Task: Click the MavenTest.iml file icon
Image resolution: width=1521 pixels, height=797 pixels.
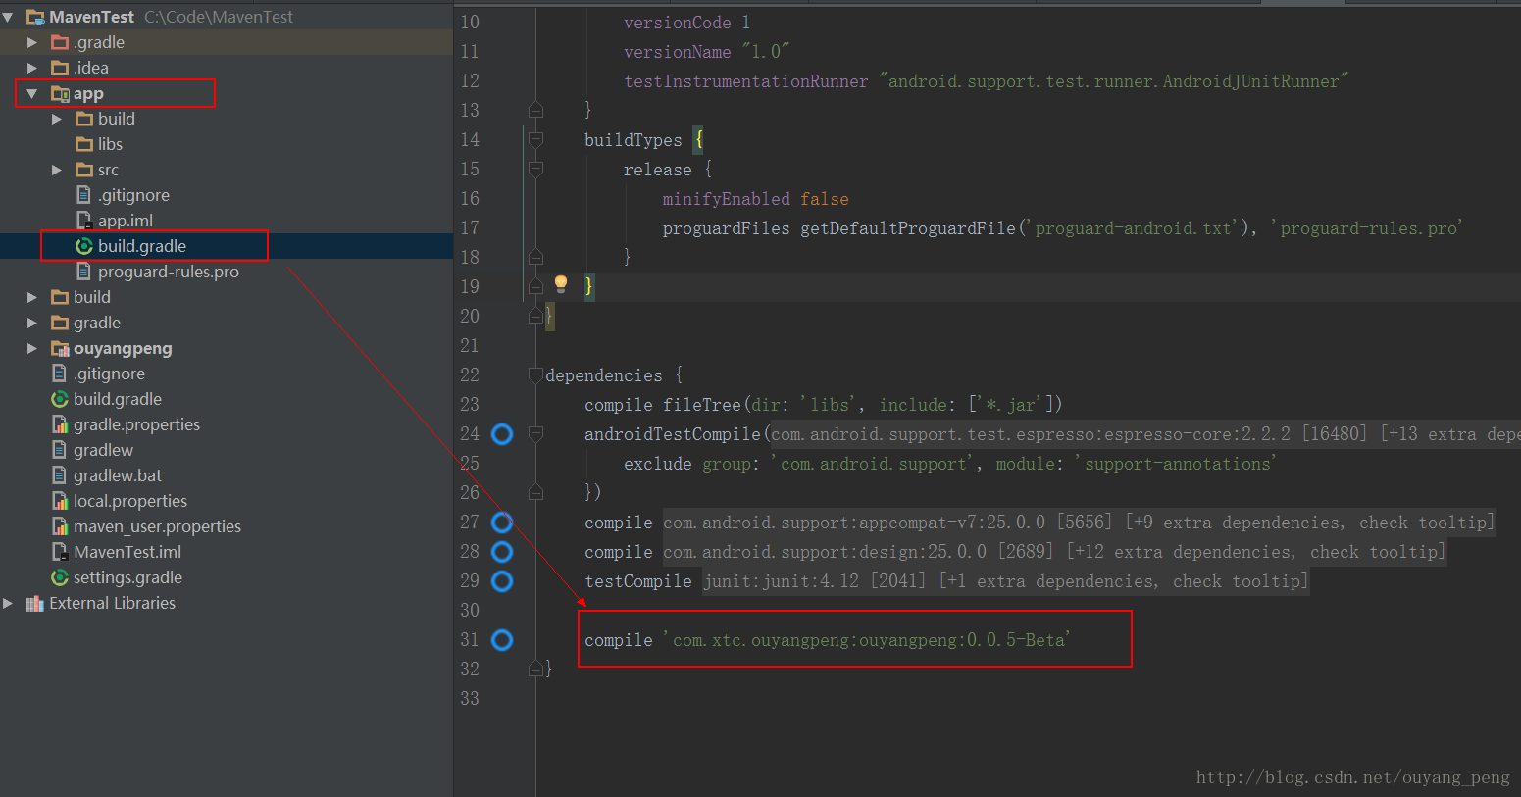Action: (x=60, y=552)
